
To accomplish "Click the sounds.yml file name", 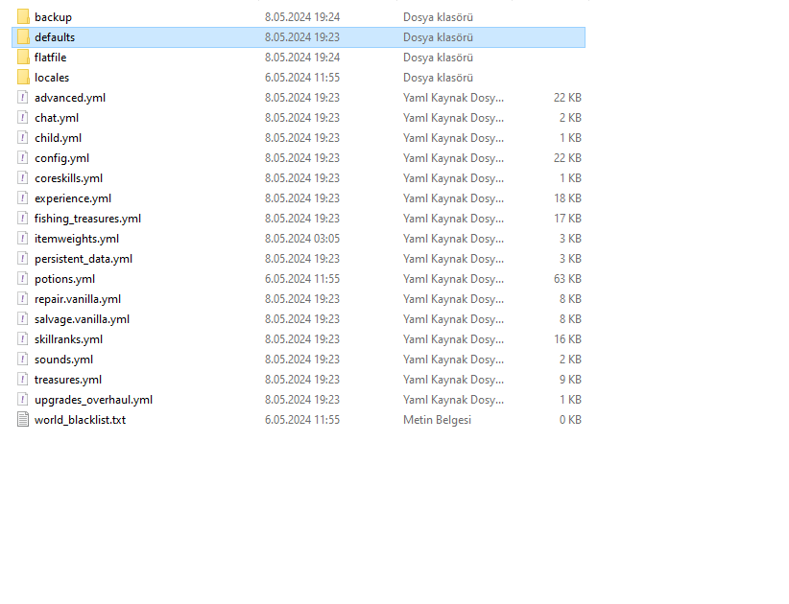I will [x=64, y=360].
